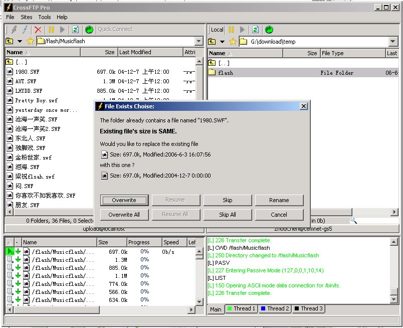Screen dimensions: 403x328
Task: Click the log panel scroll down arrow
Action: click(x=394, y=299)
